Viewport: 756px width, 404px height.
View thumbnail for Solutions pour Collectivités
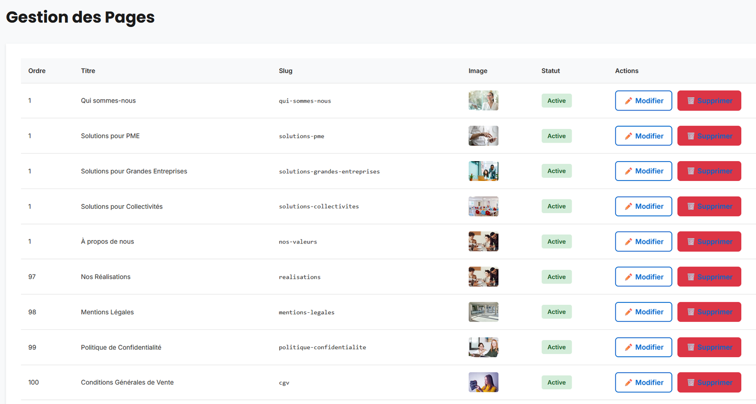point(483,206)
